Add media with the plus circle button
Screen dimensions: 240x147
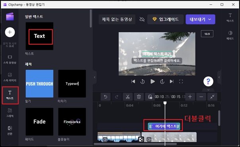10,32
